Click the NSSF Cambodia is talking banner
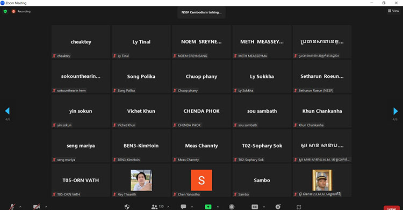403x210 pixels. pos(201,12)
